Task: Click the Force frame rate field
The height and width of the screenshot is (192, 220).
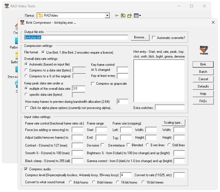Action: coord(78,130)
